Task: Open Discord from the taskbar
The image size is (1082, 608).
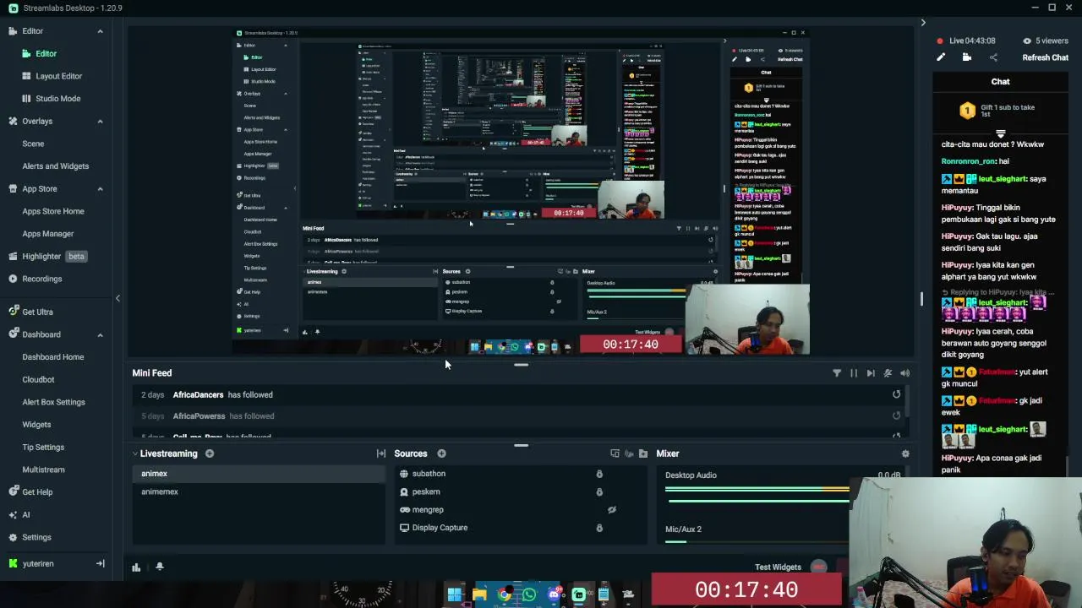Action: click(554, 594)
